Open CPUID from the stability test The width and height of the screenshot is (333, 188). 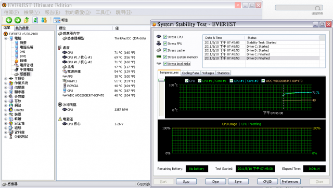267,181
